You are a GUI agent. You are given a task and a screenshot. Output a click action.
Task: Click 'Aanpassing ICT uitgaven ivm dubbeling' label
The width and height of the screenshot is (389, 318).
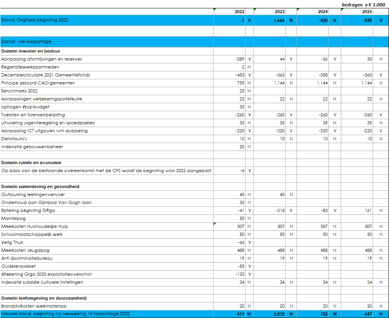[x=44, y=131]
